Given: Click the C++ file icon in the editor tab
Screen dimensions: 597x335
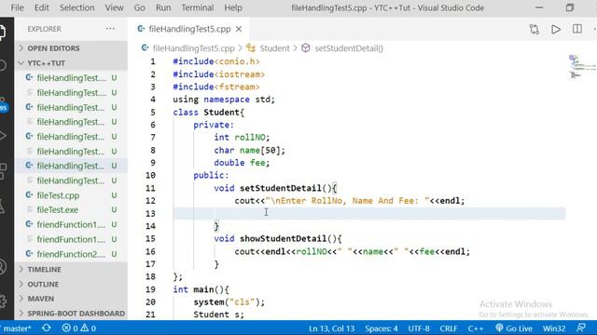Looking at the screenshot, I should 141,29.
